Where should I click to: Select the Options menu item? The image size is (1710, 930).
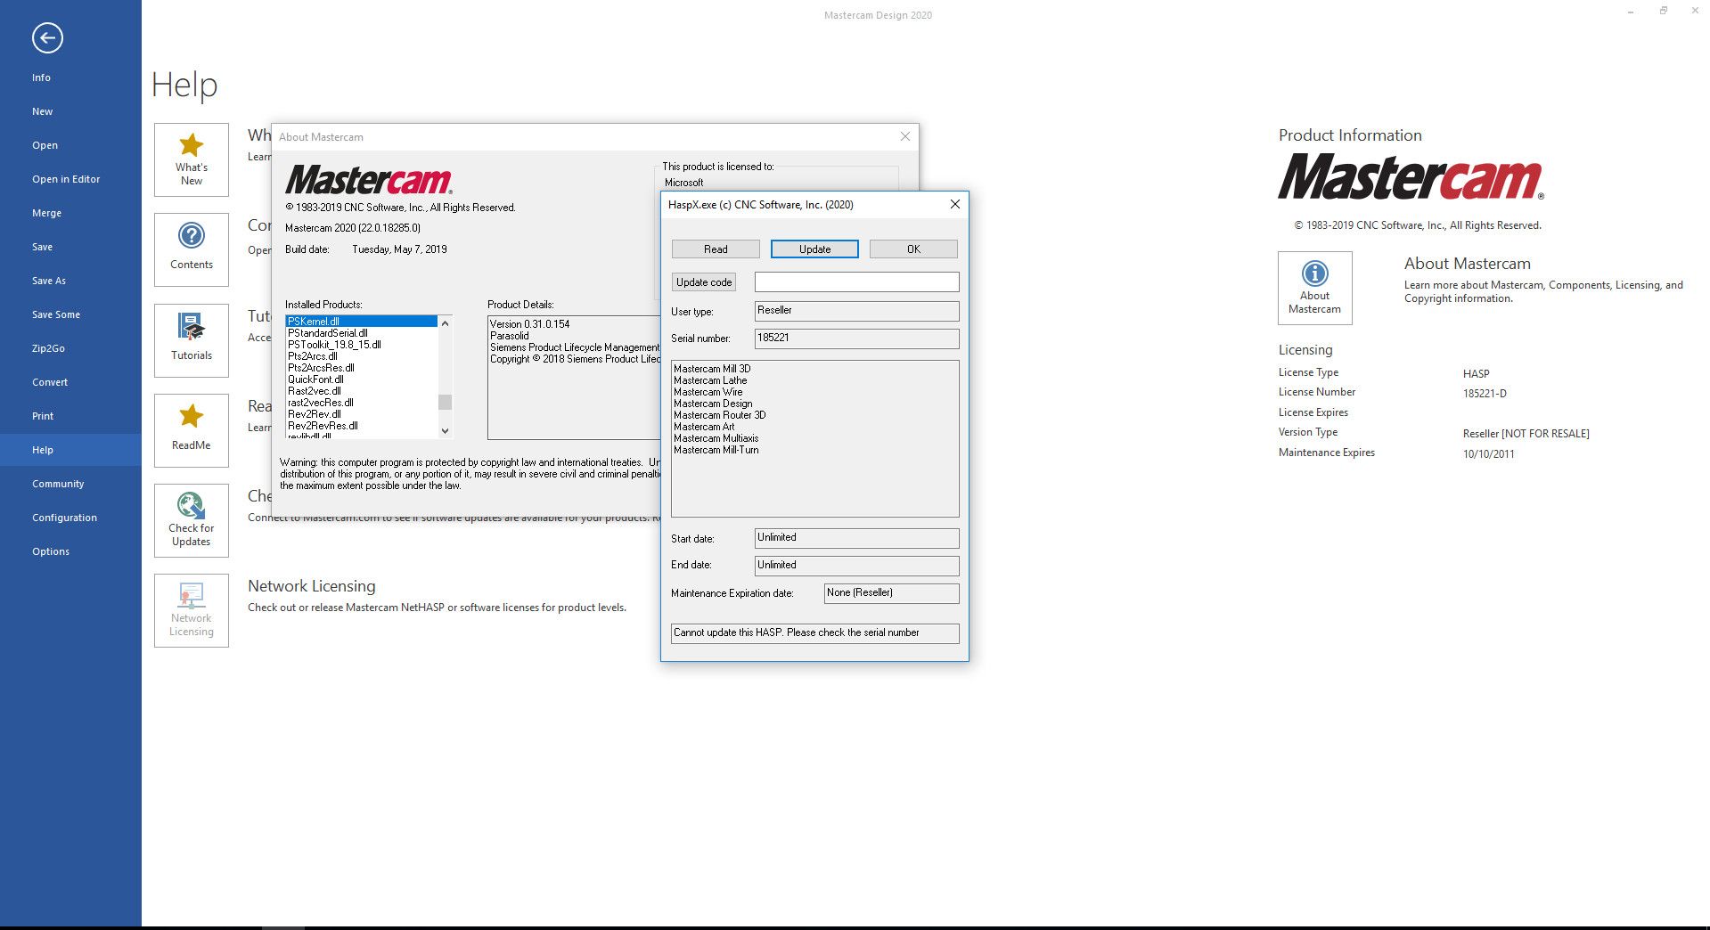pyautogui.click(x=51, y=551)
